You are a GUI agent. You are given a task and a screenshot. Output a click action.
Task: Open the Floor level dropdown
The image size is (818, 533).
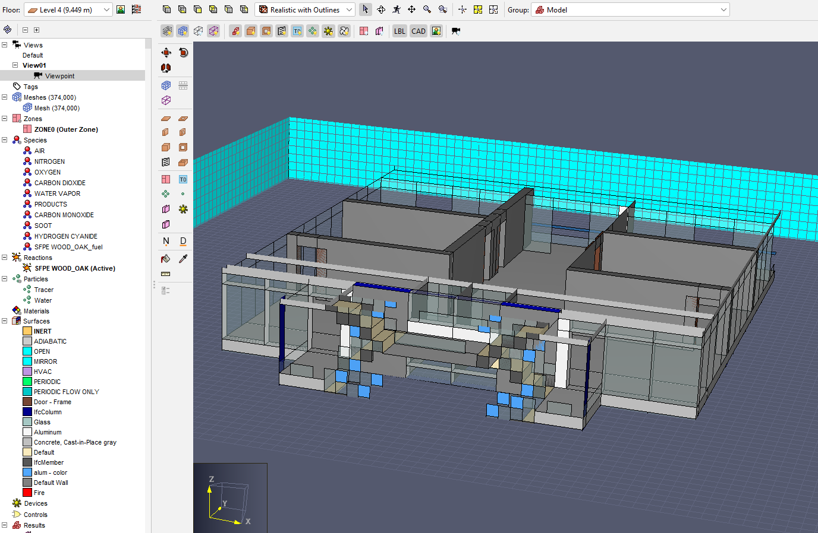[x=68, y=9]
